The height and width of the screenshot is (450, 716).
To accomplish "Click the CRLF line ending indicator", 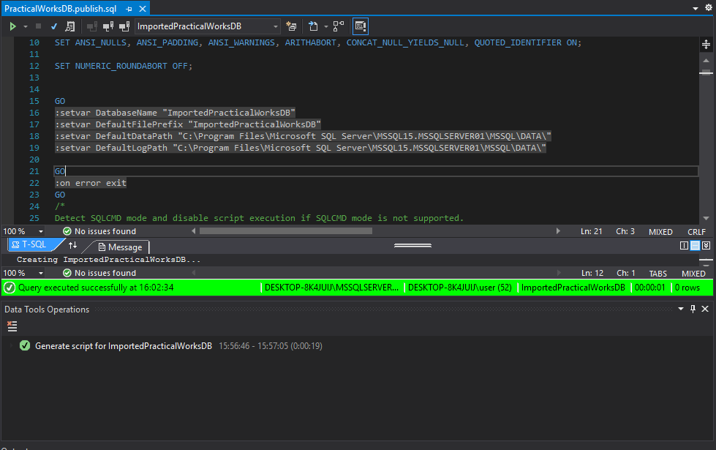I will 696,231.
